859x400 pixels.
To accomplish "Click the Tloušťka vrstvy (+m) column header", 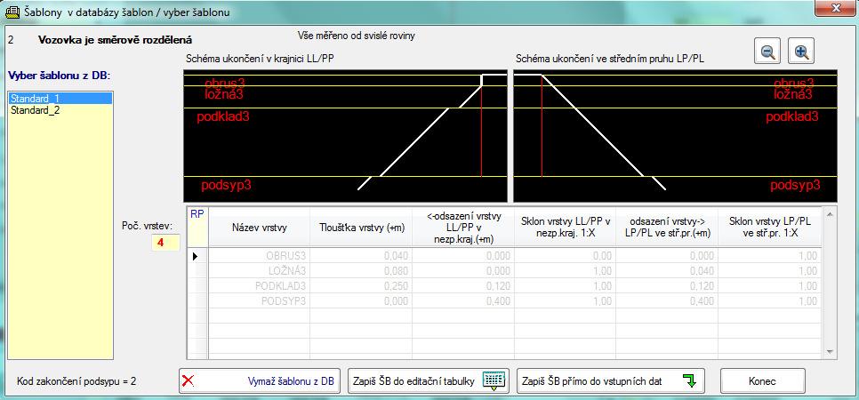I will tap(361, 228).
